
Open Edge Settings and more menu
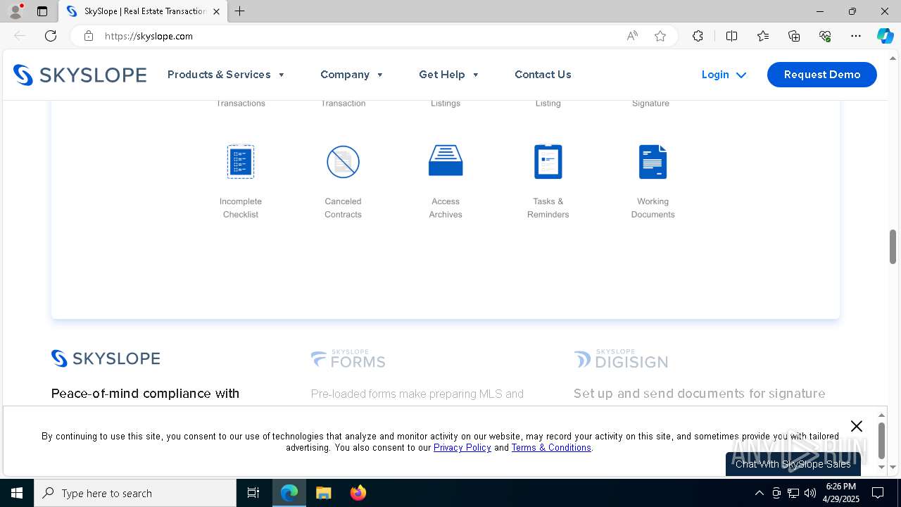856,36
